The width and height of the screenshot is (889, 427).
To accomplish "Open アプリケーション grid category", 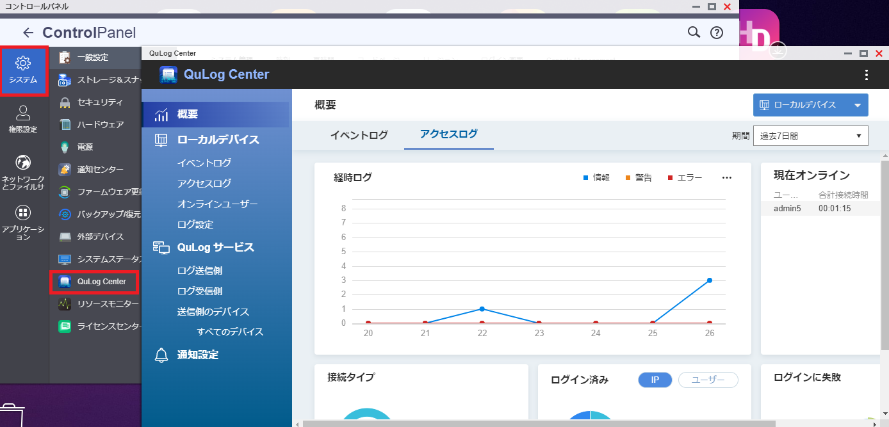I will [x=23, y=222].
